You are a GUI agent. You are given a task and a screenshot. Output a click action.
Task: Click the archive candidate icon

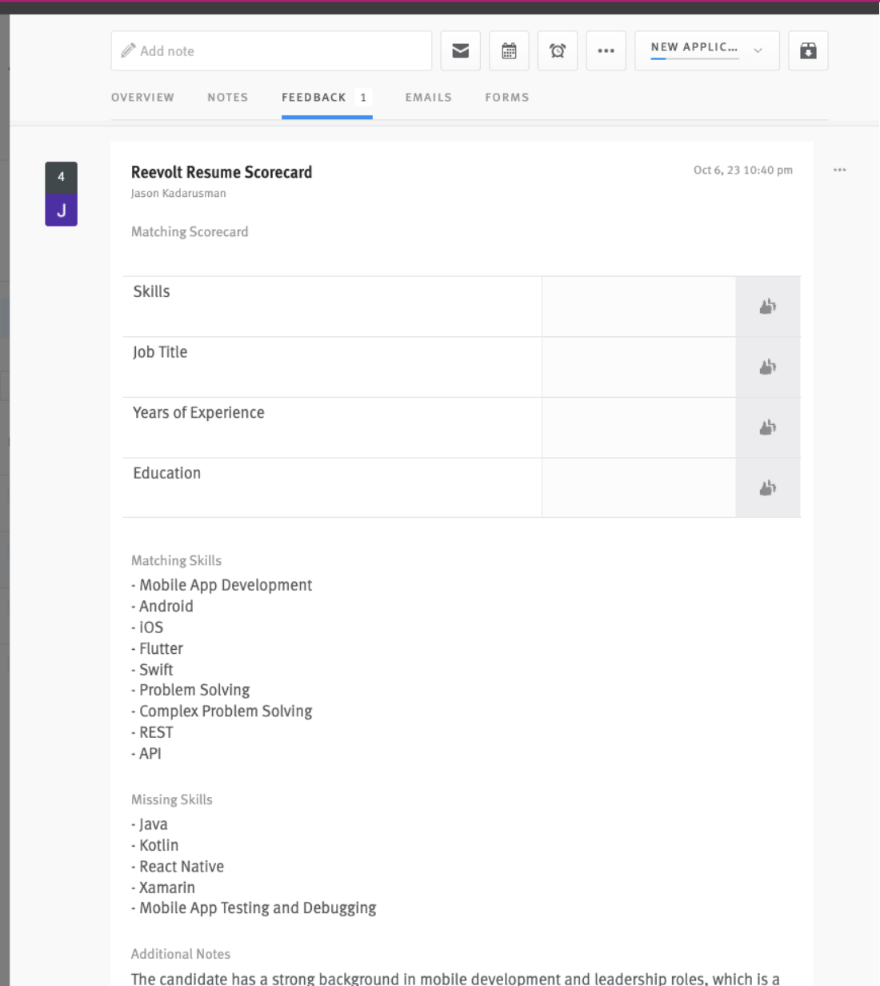808,51
